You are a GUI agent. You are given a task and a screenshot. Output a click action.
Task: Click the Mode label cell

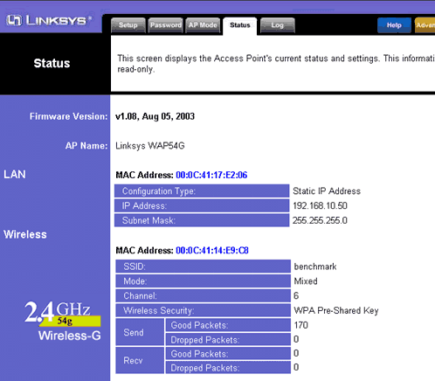click(x=203, y=281)
